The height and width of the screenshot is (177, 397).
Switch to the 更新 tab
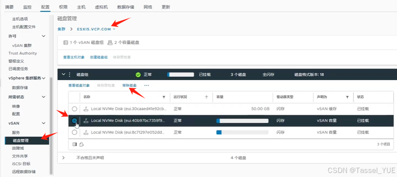pos(166,7)
